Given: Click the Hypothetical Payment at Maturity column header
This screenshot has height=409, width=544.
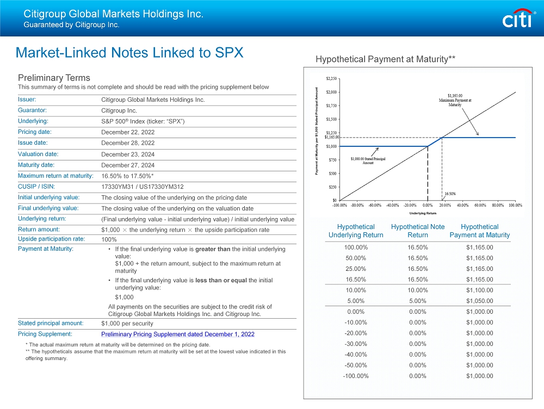Looking at the screenshot, I should [x=479, y=231].
